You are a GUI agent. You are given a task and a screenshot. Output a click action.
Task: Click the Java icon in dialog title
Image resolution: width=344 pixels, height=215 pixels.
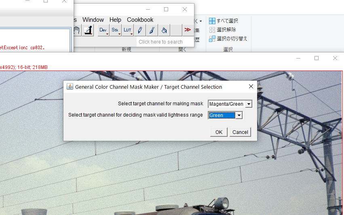tap(70, 87)
